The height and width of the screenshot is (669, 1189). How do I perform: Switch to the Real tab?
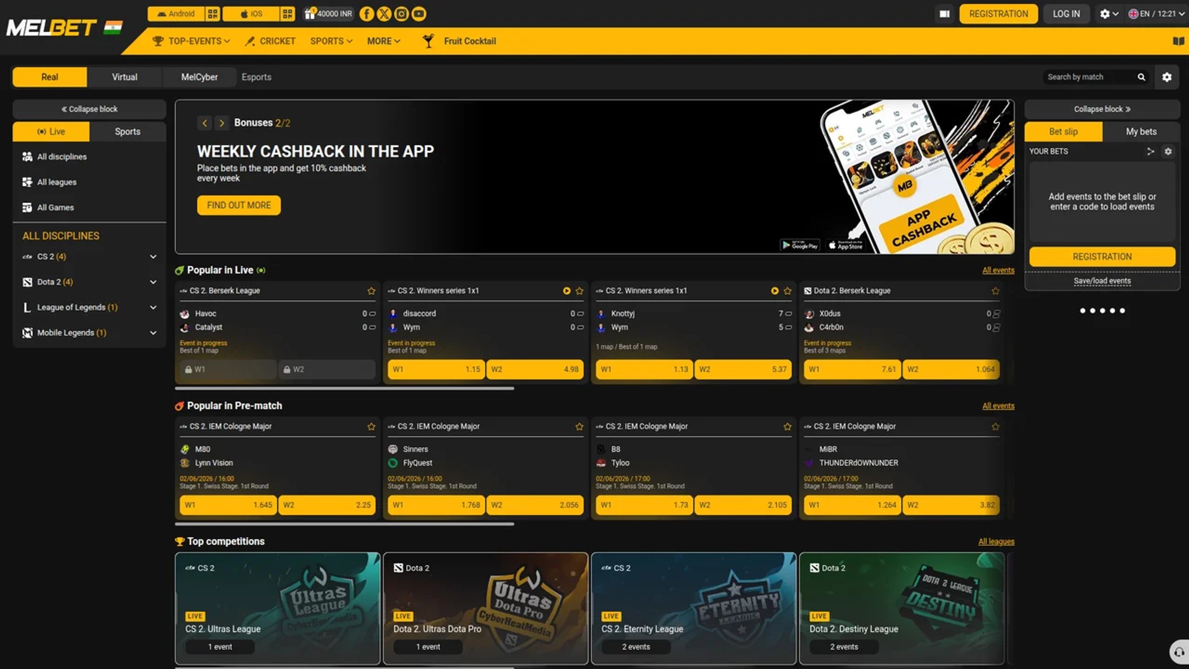pos(50,77)
